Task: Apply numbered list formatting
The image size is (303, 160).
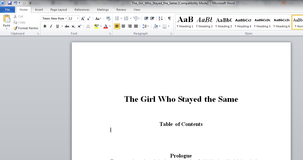Action: coord(126,18)
